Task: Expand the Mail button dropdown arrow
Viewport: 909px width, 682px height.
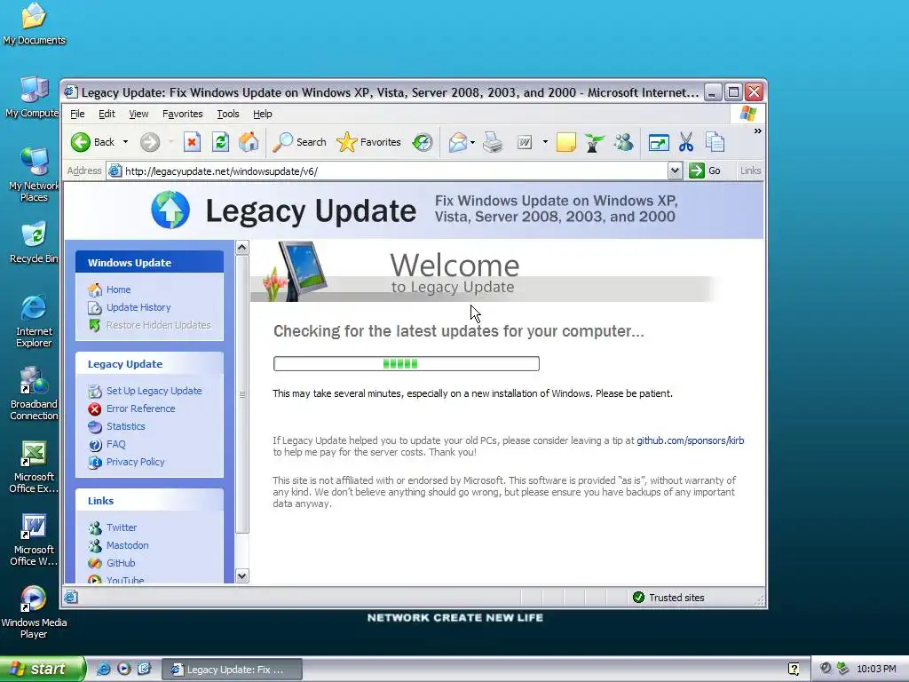Action: (x=473, y=142)
